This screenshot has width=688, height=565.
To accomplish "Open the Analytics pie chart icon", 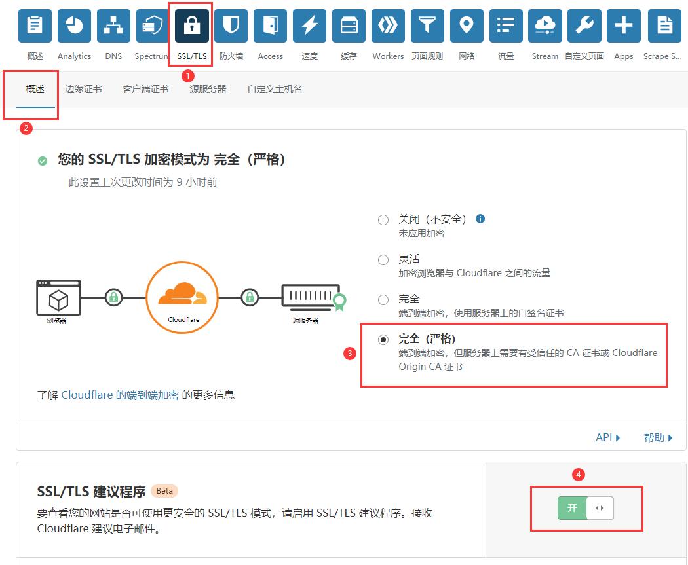I will (x=74, y=26).
